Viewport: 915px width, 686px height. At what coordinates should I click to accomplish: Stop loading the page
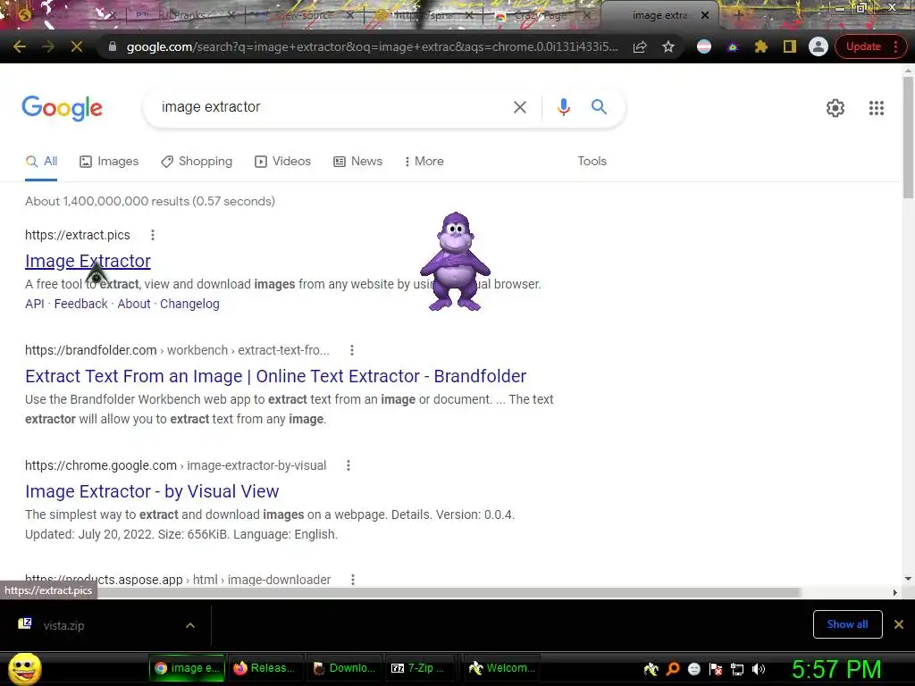(77, 46)
